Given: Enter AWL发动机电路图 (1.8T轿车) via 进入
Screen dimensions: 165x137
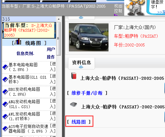Looking at the screenshot, I should [x=53, y=116].
